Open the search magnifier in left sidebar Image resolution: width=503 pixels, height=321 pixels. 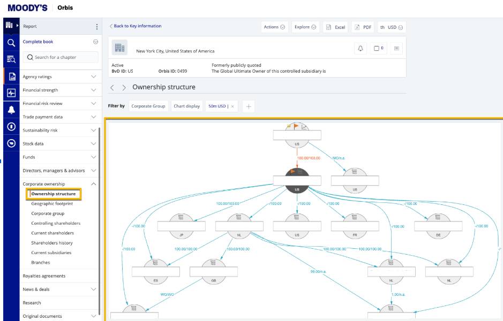pos(11,43)
